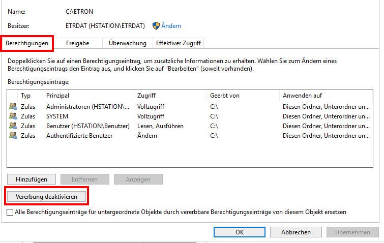384x243 pixels.
Task: Enable replacing all child object permission entries
Action: pos(10,212)
